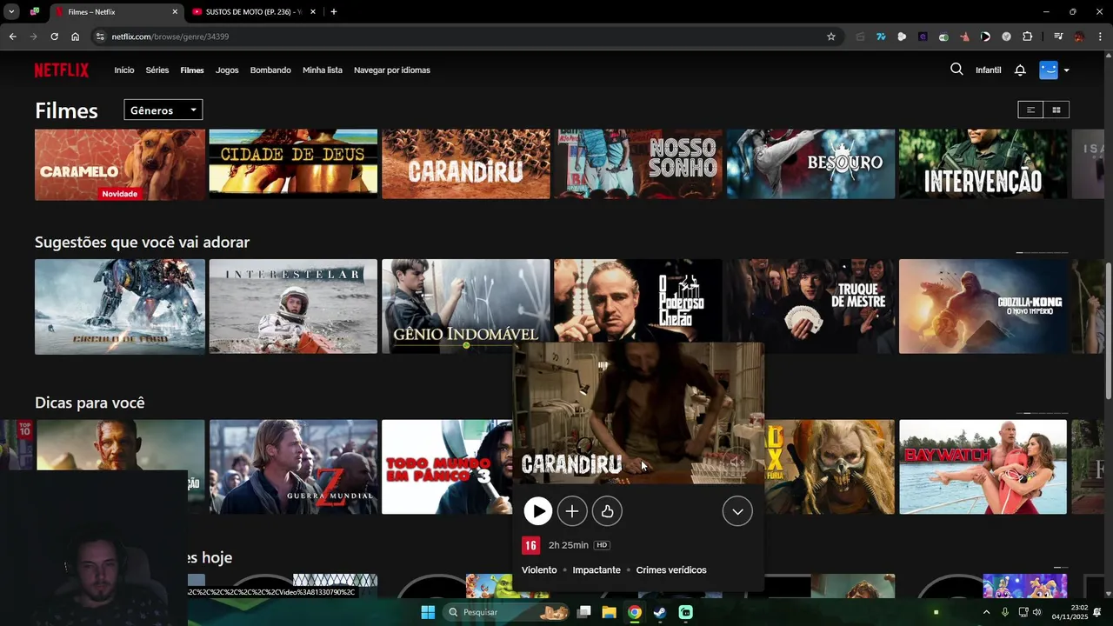Screen dimensions: 1113x626
Task: Open Caramelo movie thumbnail
Action: tap(120, 164)
